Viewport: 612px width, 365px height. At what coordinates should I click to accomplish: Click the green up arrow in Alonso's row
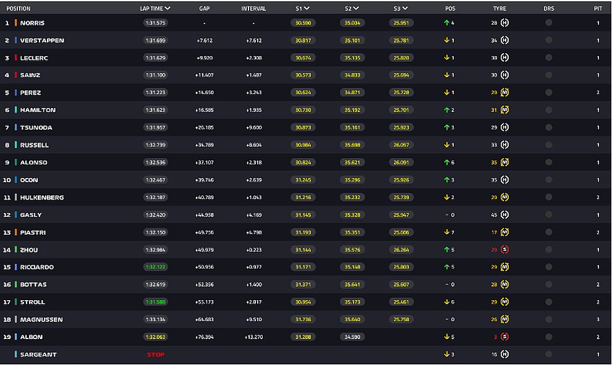[x=446, y=162]
